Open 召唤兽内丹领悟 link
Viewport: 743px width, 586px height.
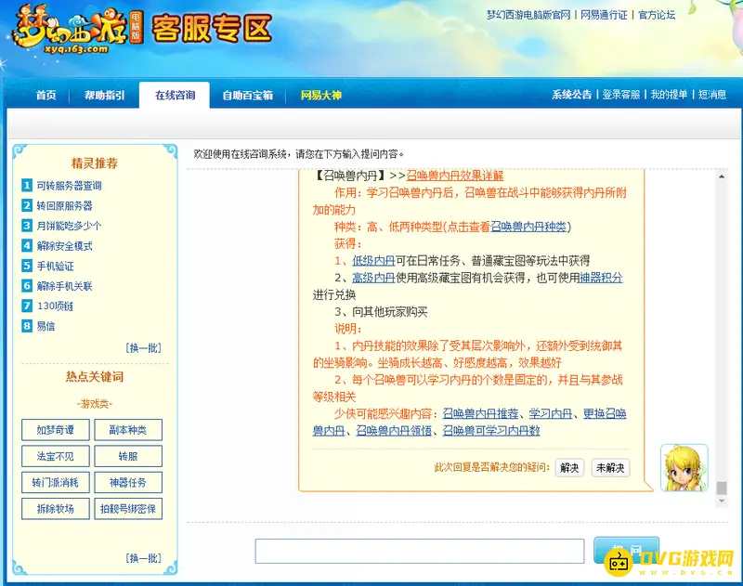point(394,431)
